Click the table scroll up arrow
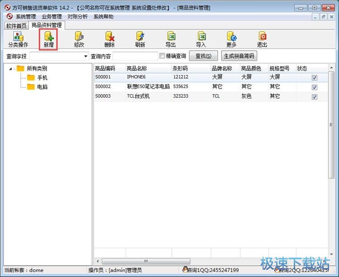The height and width of the screenshot is (277, 339). point(331,68)
